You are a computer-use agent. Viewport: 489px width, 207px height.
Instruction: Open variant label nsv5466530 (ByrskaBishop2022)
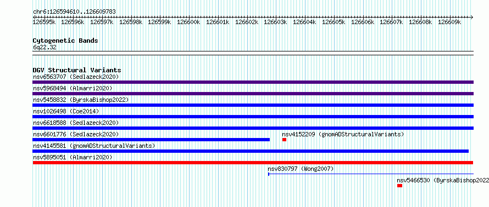443,180
